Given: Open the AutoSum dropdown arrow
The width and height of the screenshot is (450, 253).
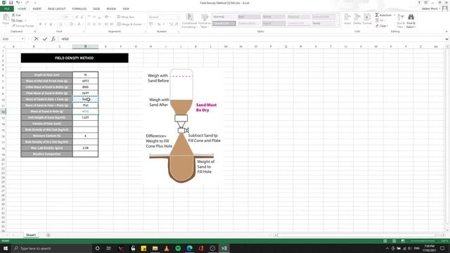Looking at the screenshot, I should 394,15.
